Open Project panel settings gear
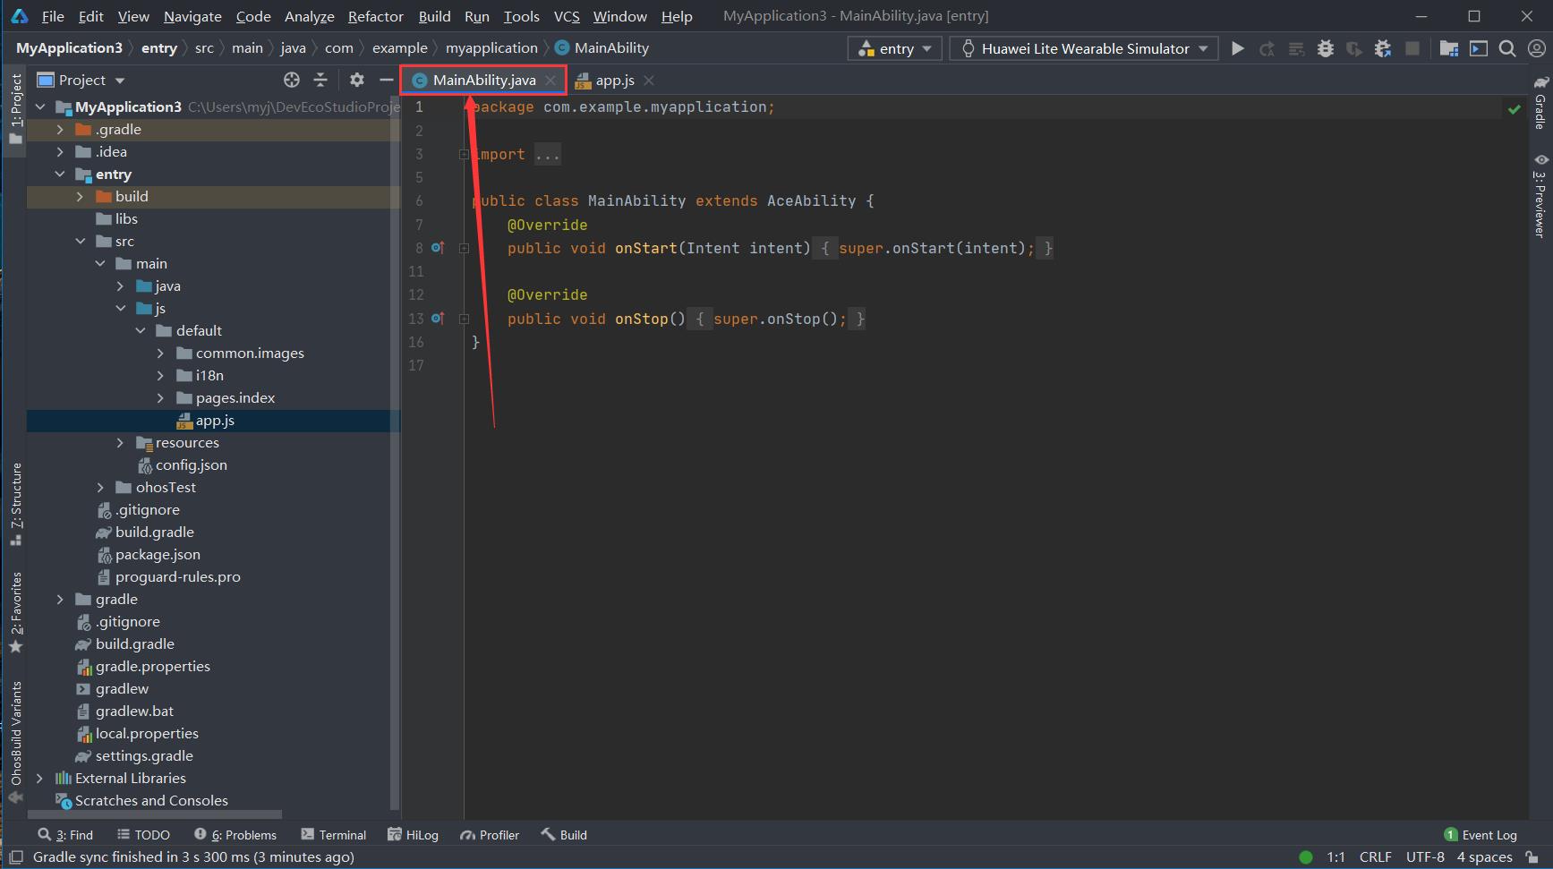Image resolution: width=1553 pixels, height=869 pixels. 357,80
